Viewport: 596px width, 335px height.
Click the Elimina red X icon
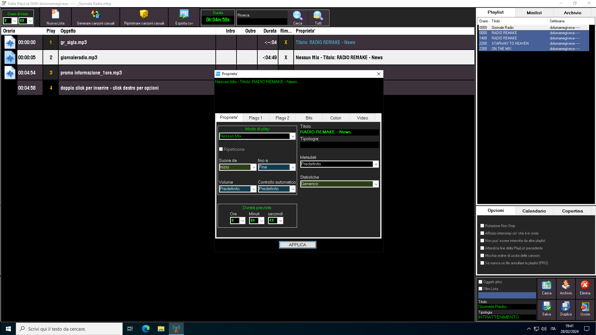[x=585, y=285]
